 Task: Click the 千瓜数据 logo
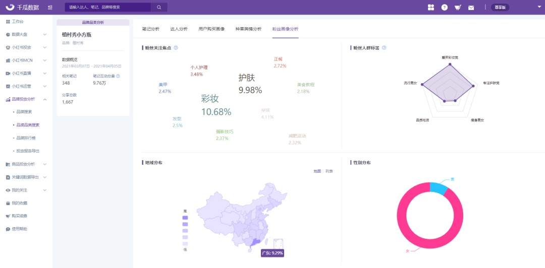(23, 7)
